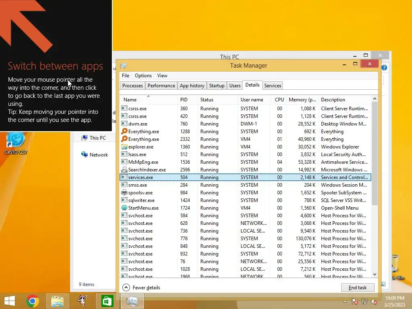This screenshot has height=309, width=412.
Task: Select the smss.exe process row
Action: click(x=245, y=185)
